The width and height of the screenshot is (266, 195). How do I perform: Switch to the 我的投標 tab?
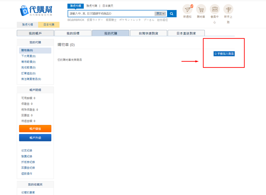[73, 33]
